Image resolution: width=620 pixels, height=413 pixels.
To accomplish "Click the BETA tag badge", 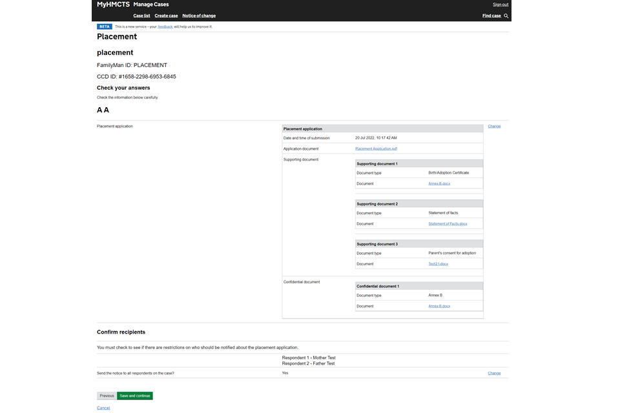I will (x=105, y=26).
